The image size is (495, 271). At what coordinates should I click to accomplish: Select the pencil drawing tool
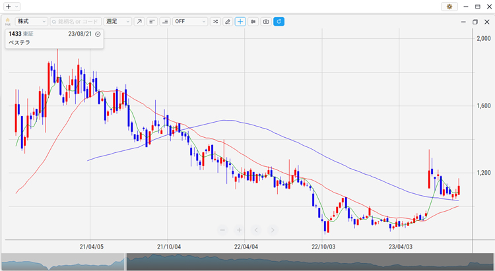pyautogui.click(x=228, y=21)
